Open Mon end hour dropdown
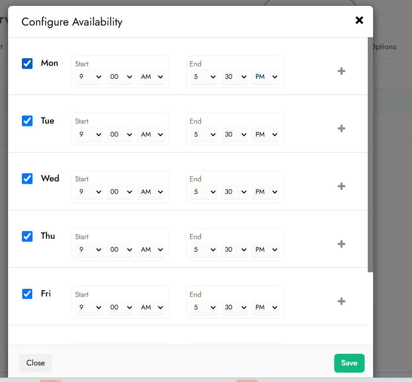The height and width of the screenshot is (382, 412). (x=203, y=77)
